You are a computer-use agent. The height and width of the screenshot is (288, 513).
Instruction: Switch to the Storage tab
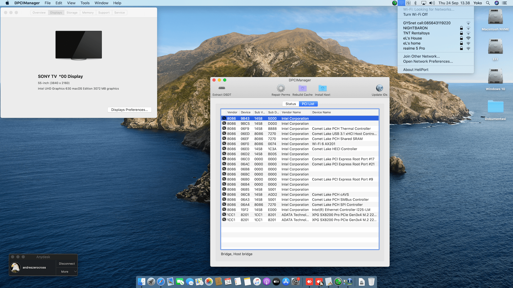(x=72, y=13)
